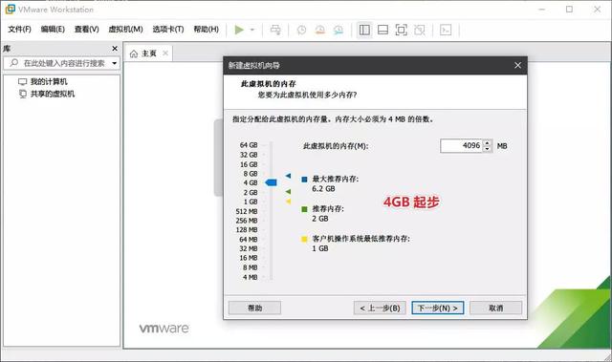Image resolution: width=612 pixels, height=362 pixels.
Task: Close the 新建虚拟机向导 dialog
Action: click(x=518, y=66)
